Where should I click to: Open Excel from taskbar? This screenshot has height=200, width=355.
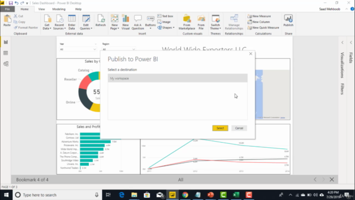236,195
